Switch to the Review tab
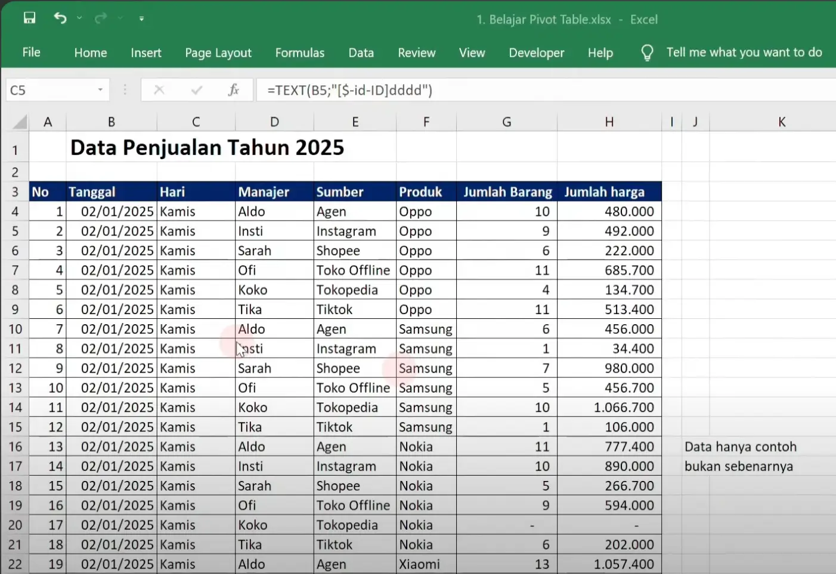The image size is (836, 574). click(x=417, y=52)
